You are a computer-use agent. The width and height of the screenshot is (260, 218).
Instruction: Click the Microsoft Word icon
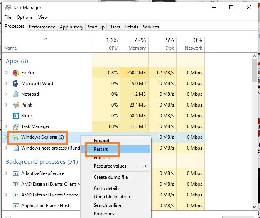(x=16, y=83)
